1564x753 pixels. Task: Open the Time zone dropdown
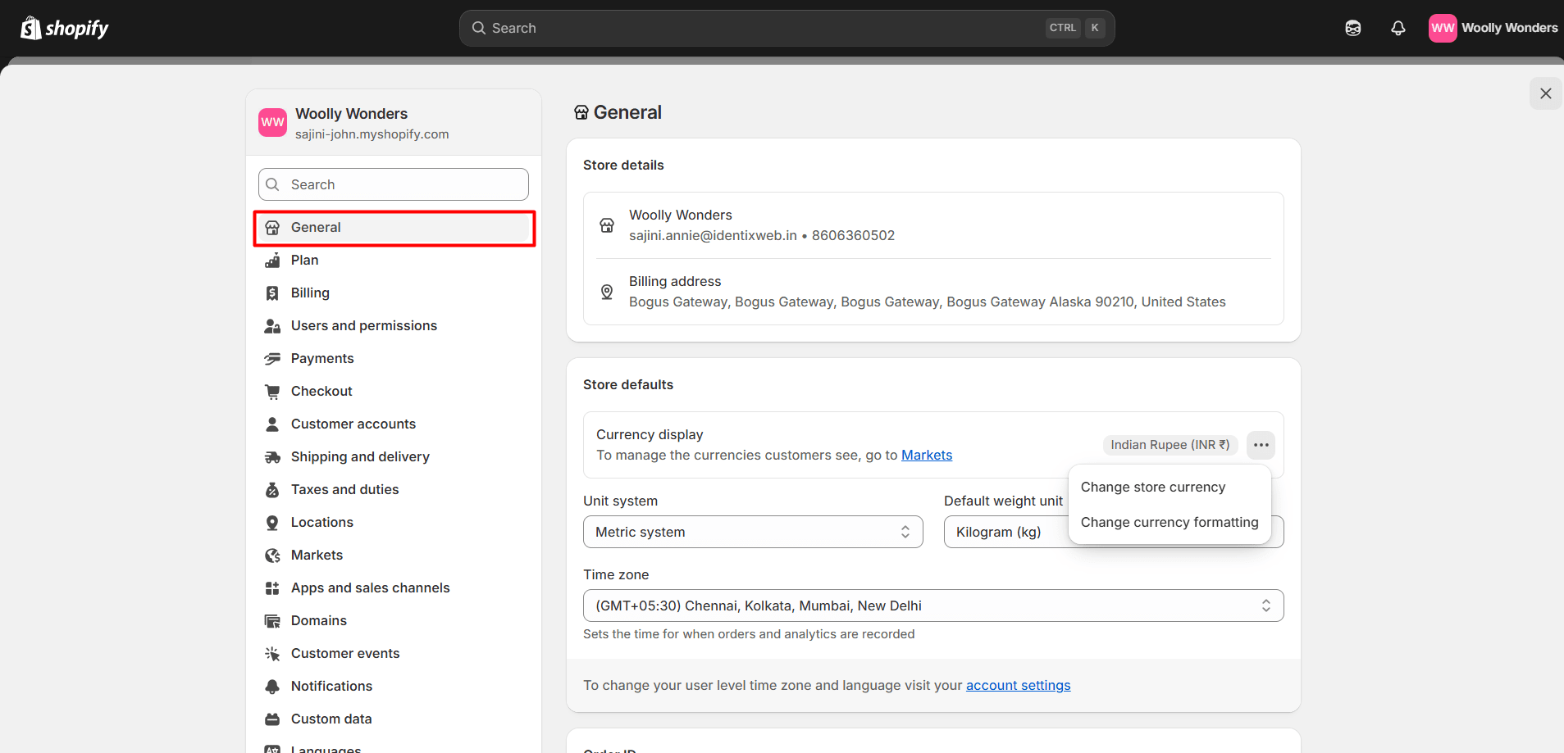tap(933, 606)
